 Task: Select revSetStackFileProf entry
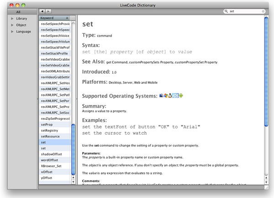[55, 48]
